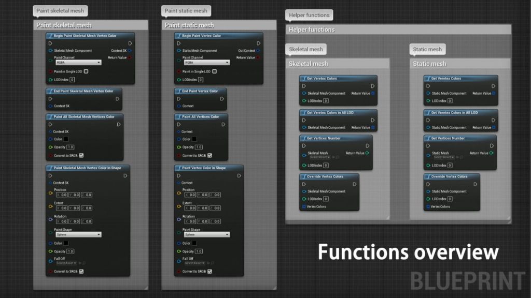Screen dimensions: 531x298
Task: Click exec output pin of Begin Paint Vertex Color node
Action: tap(258, 43)
